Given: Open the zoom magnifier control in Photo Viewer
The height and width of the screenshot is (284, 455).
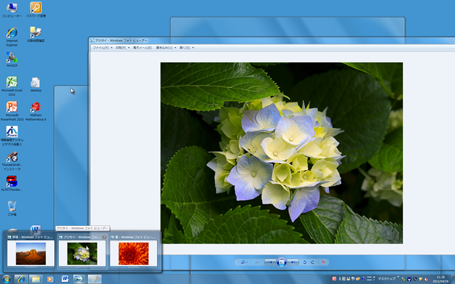Looking at the screenshot, I should coord(244,262).
